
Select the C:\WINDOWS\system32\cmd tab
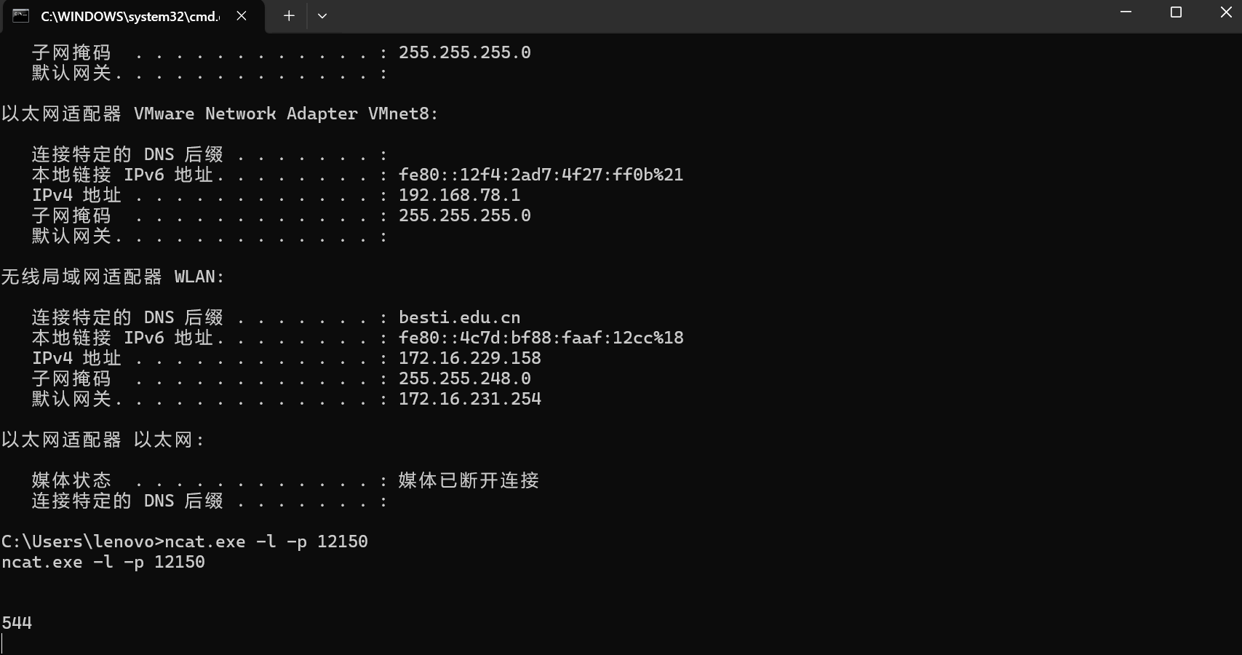click(x=132, y=17)
